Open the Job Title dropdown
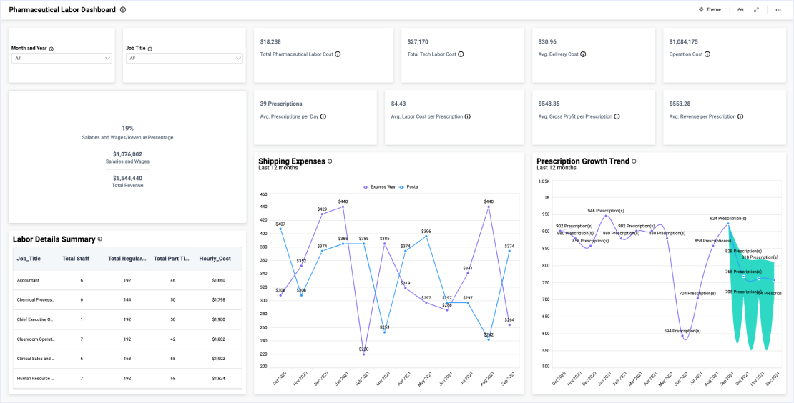 (x=185, y=59)
